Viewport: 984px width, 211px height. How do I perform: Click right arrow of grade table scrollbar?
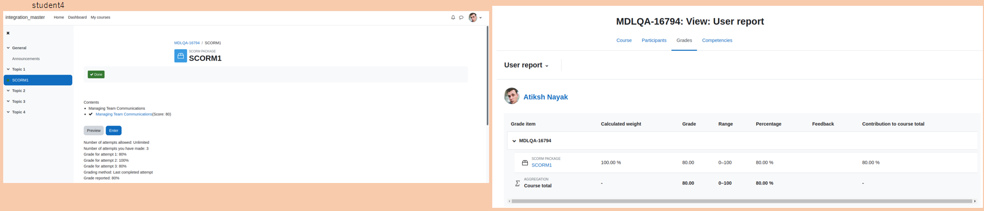pos(975,201)
